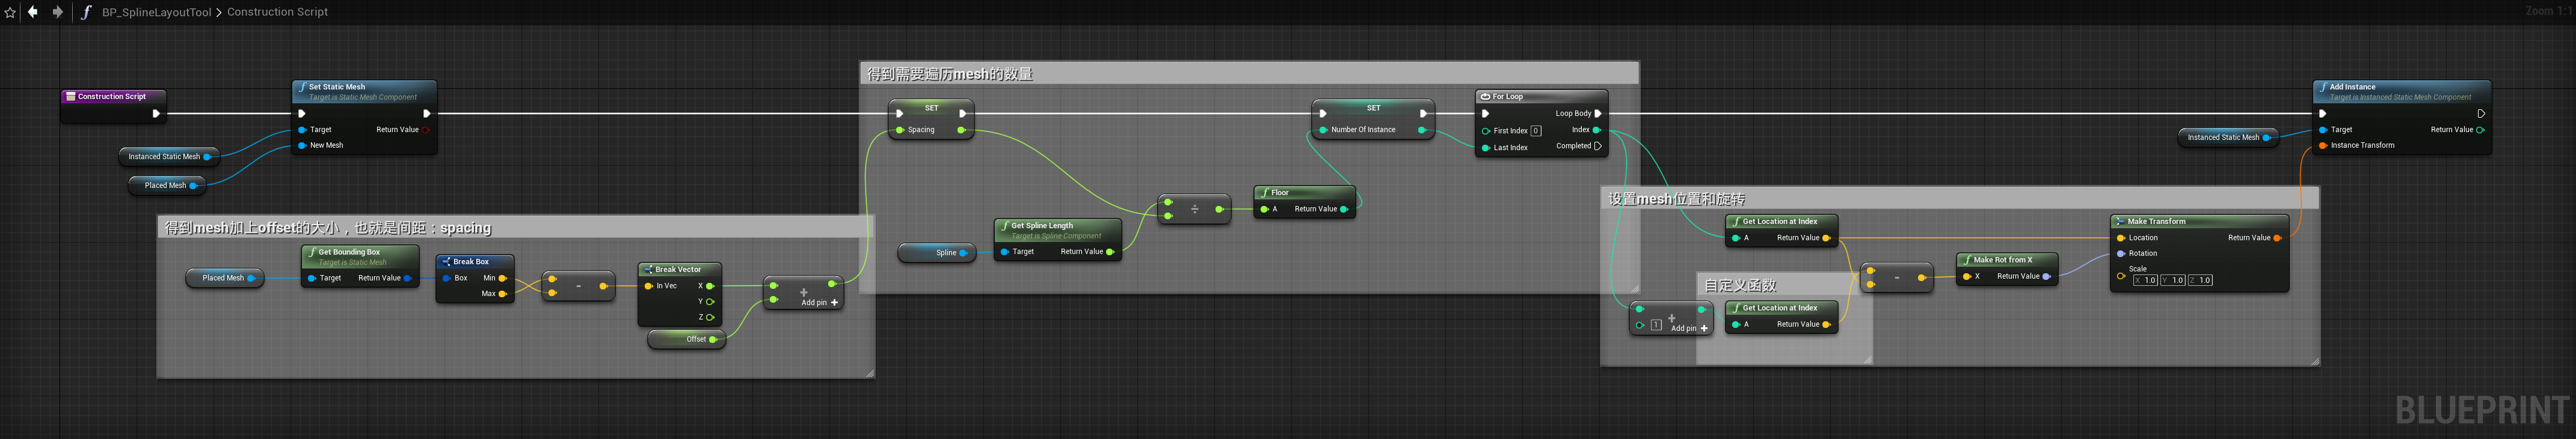Go back with the left arrow icon
This screenshot has width=2576, height=439.
[33, 12]
